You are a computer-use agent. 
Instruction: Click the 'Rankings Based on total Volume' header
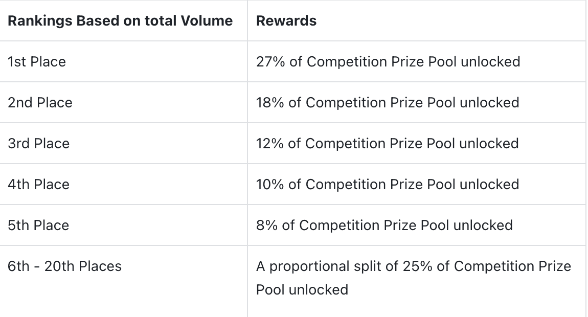point(120,20)
